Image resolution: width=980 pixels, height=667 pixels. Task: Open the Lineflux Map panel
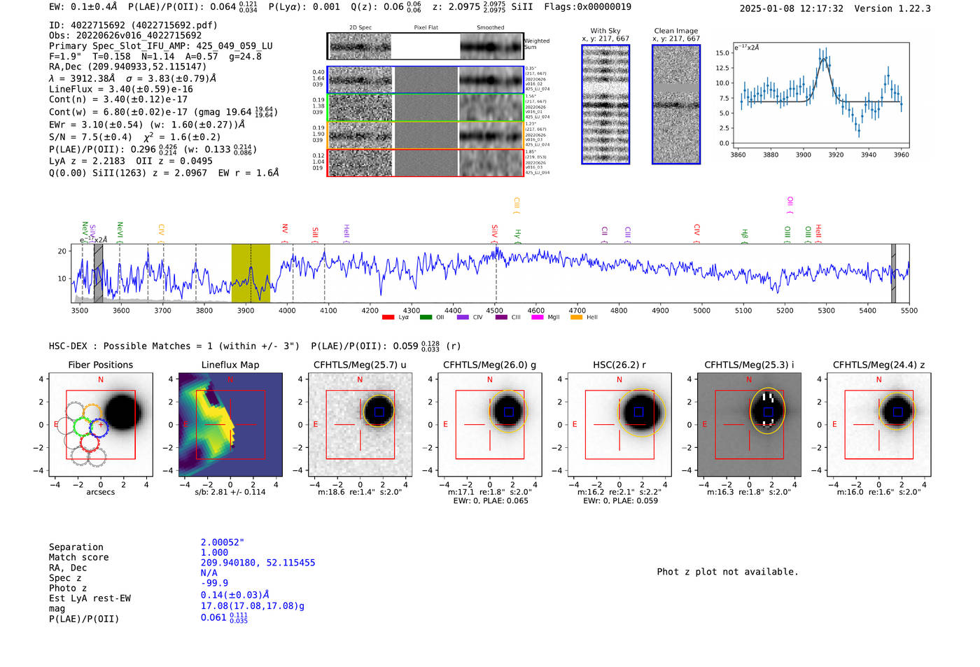tap(230, 424)
